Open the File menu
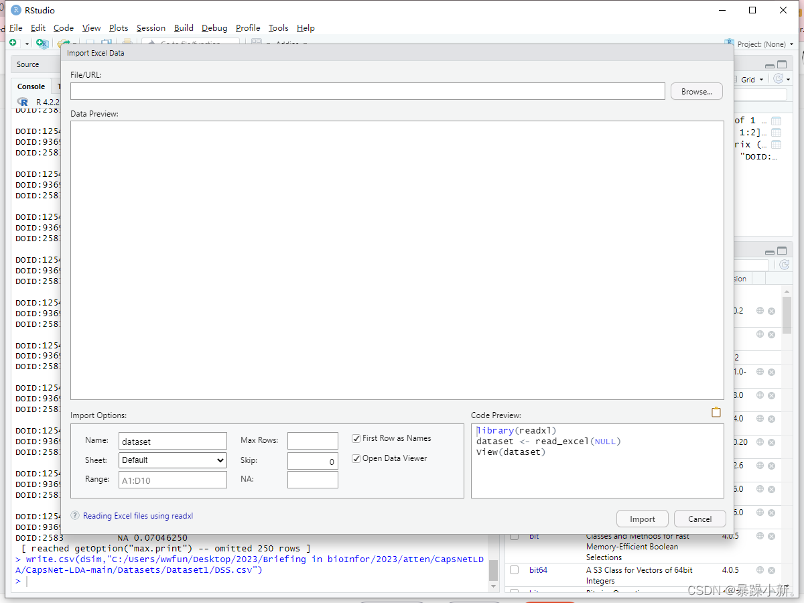 (16, 28)
